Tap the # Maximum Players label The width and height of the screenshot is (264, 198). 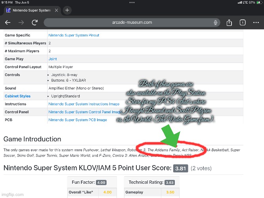(x=22, y=51)
